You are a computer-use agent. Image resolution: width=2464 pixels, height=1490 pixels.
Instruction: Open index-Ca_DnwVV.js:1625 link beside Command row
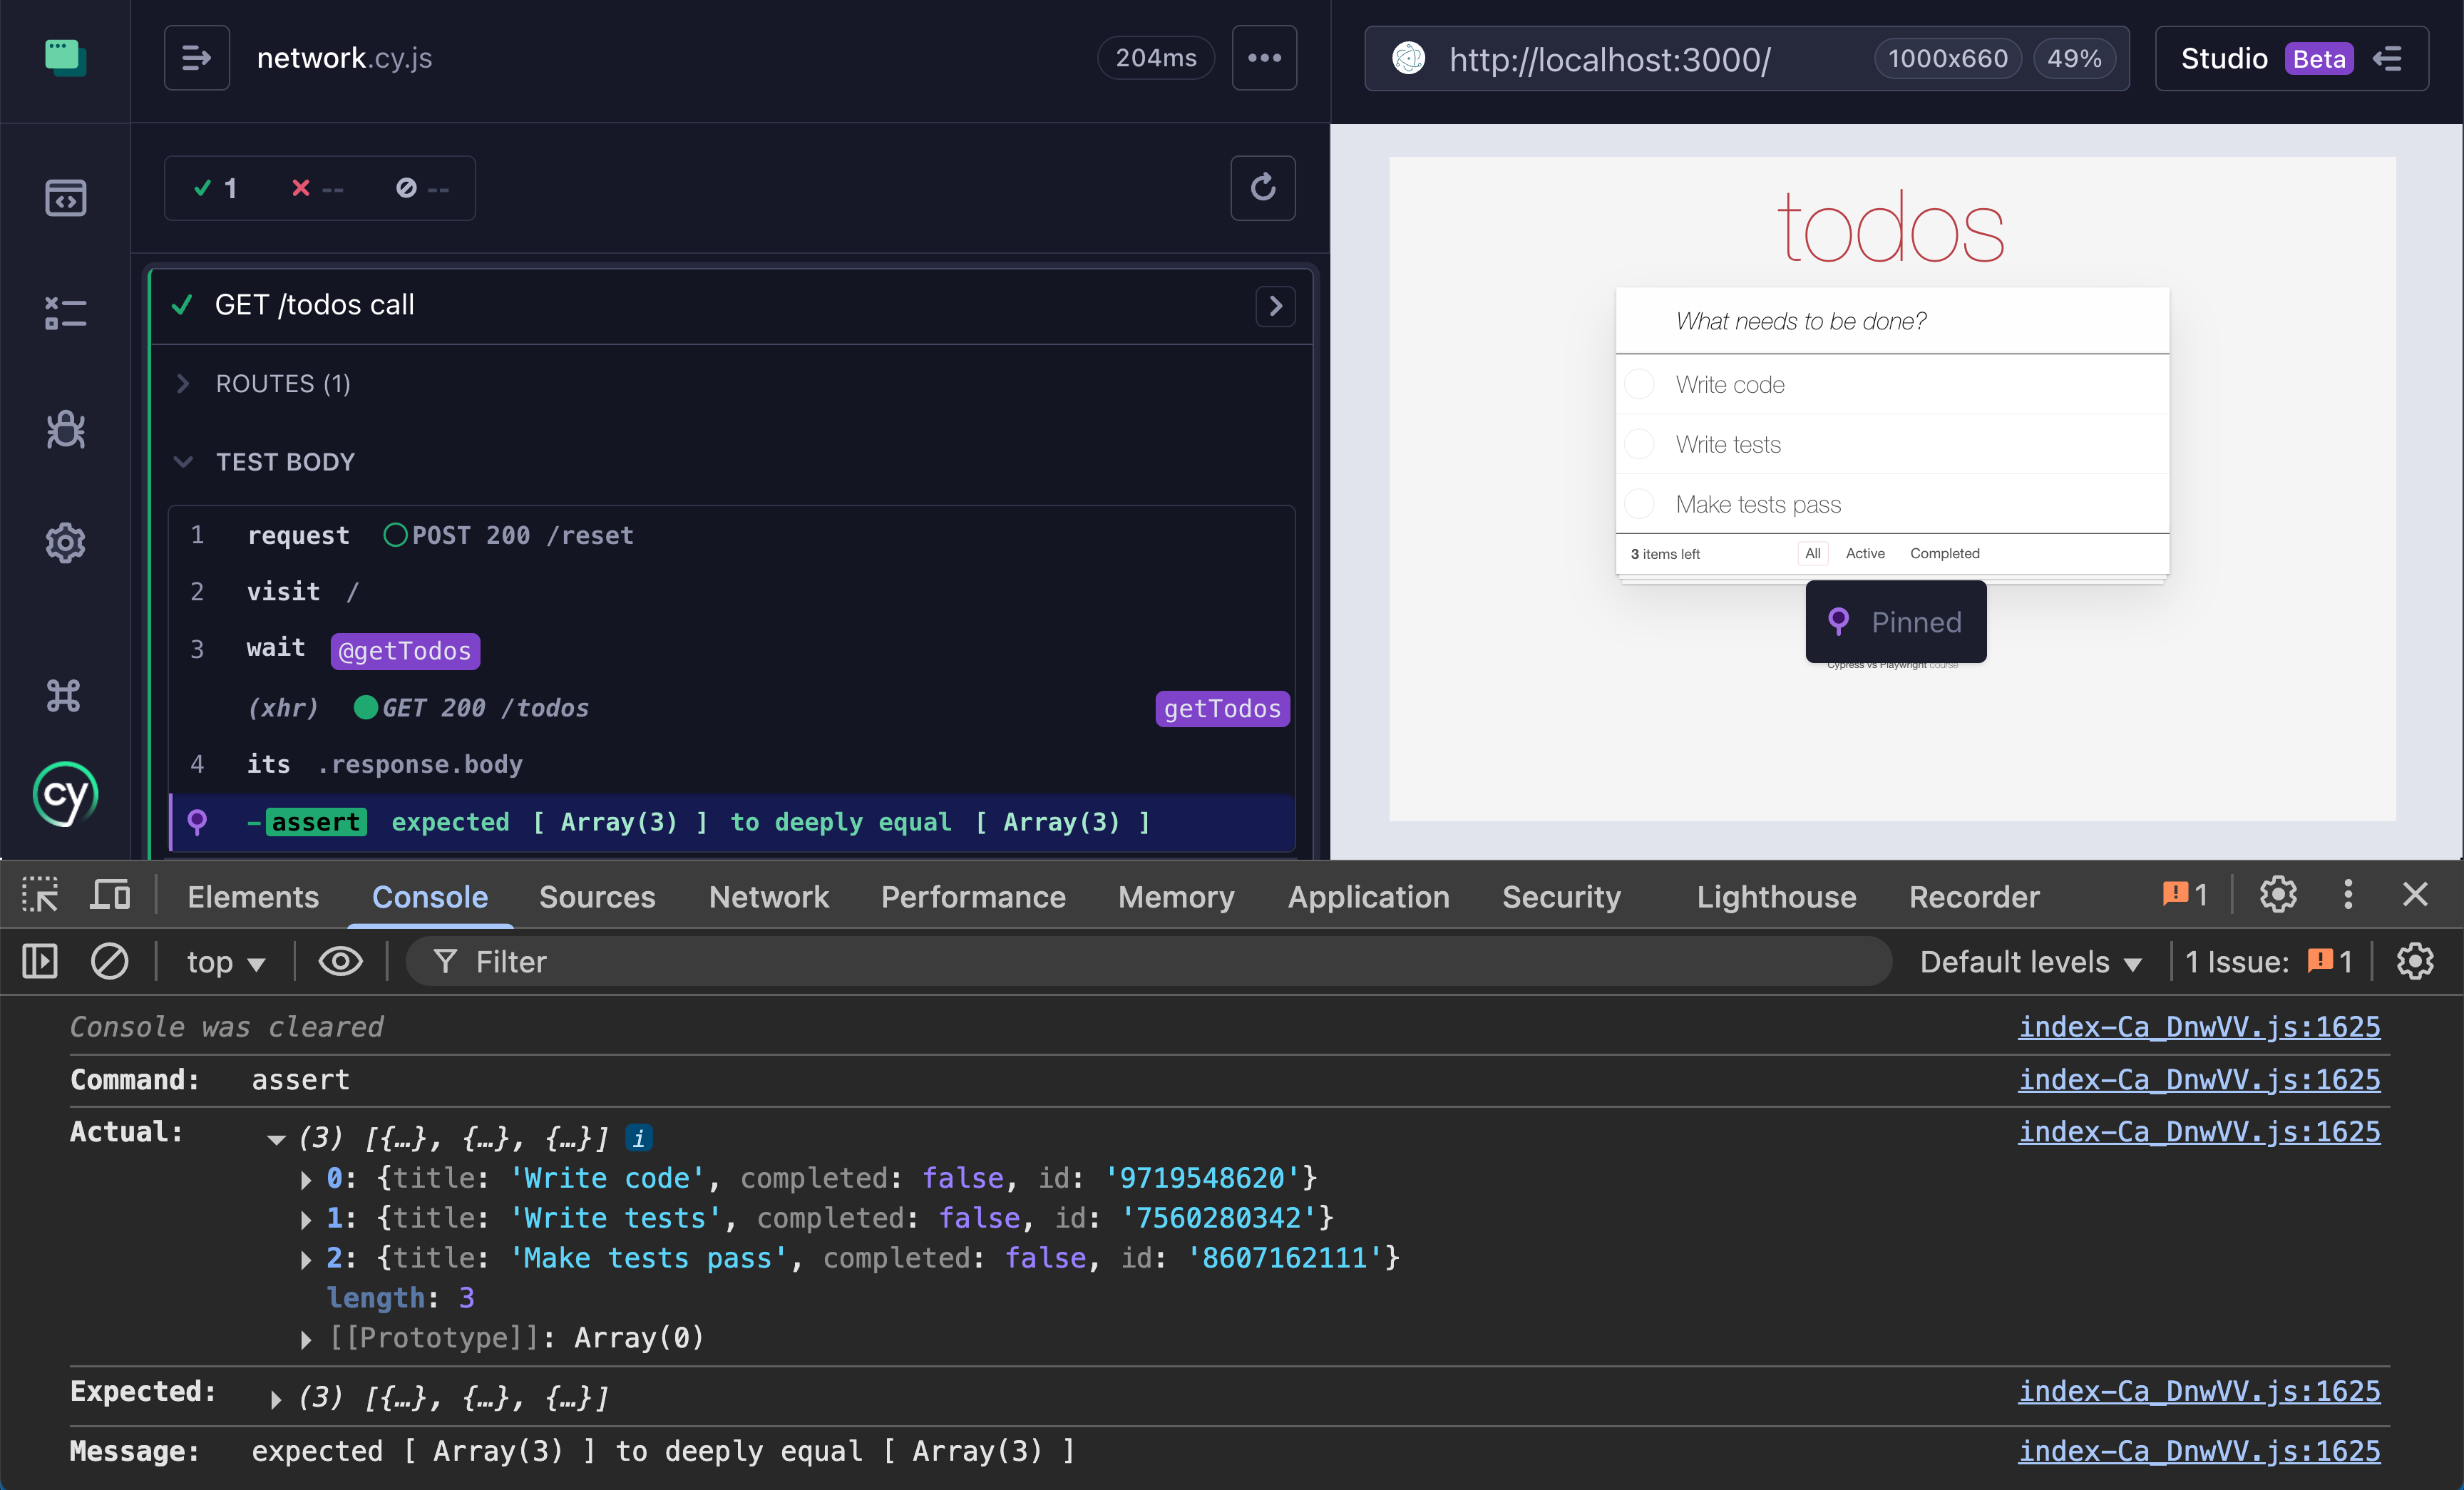click(x=2198, y=1080)
